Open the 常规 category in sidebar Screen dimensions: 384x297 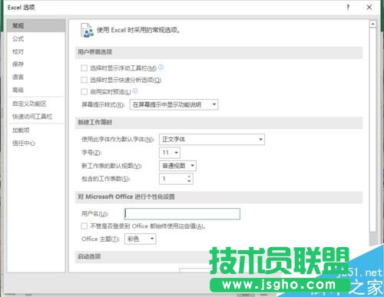[36, 25]
